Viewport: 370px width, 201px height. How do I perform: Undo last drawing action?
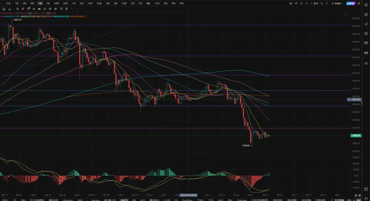click(x=72, y=9)
